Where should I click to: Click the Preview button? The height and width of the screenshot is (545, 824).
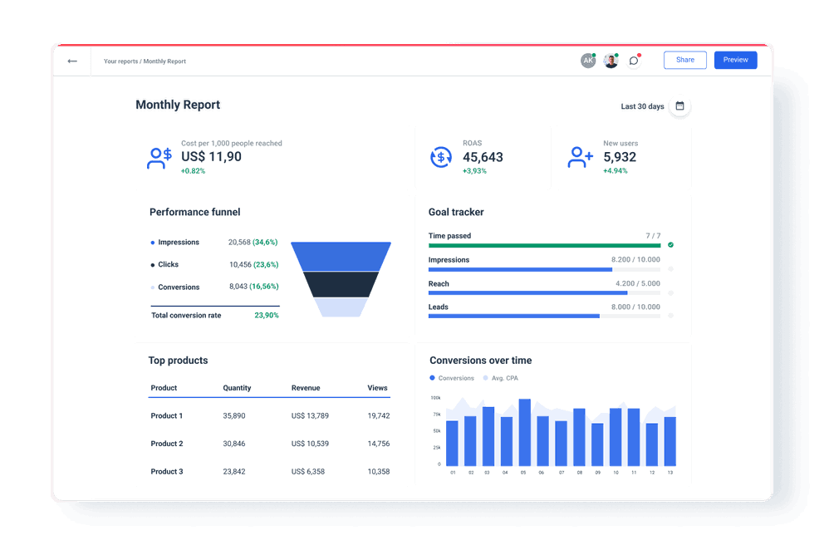tap(735, 60)
